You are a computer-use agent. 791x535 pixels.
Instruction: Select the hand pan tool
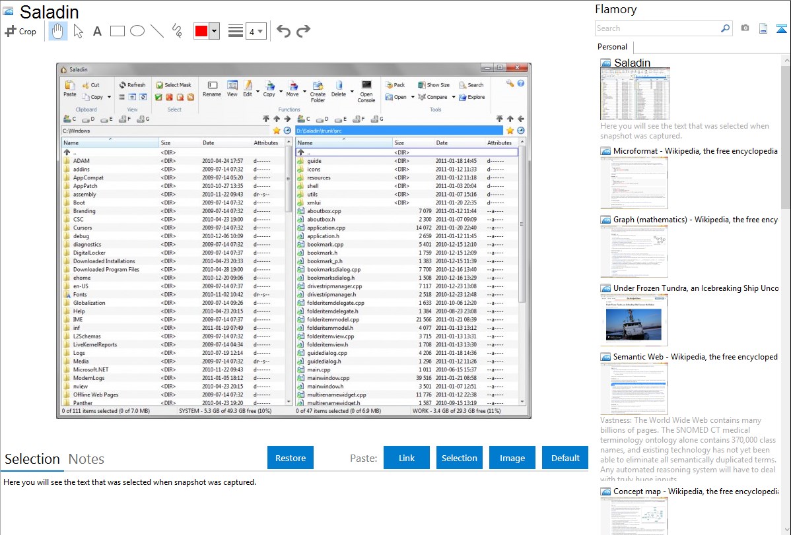pyautogui.click(x=57, y=31)
